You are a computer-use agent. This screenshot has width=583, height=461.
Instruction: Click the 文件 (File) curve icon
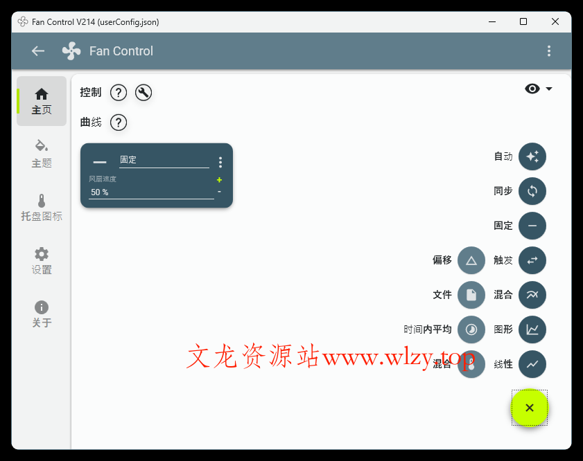pyautogui.click(x=471, y=295)
